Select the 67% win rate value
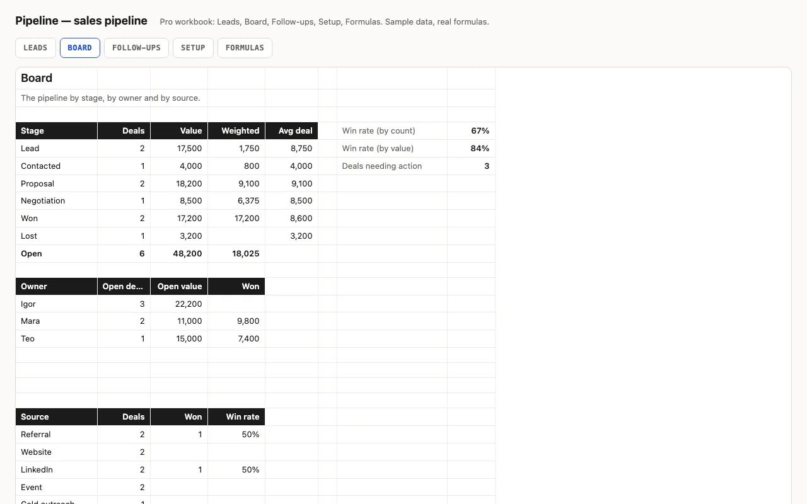 (x=471, y=131)
